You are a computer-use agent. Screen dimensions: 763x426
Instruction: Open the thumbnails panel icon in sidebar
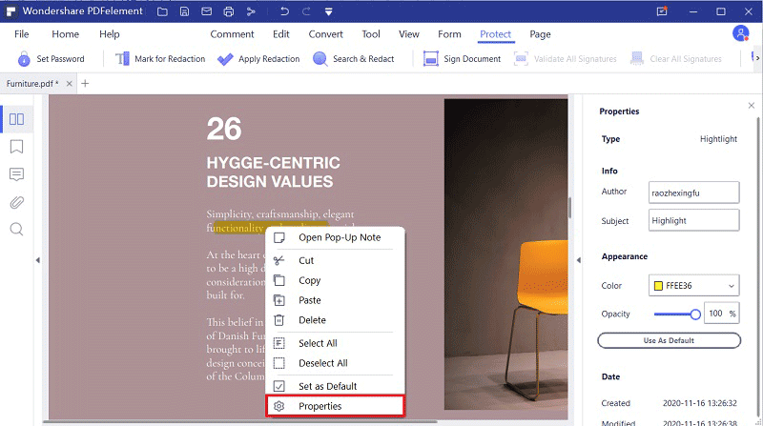16,119
